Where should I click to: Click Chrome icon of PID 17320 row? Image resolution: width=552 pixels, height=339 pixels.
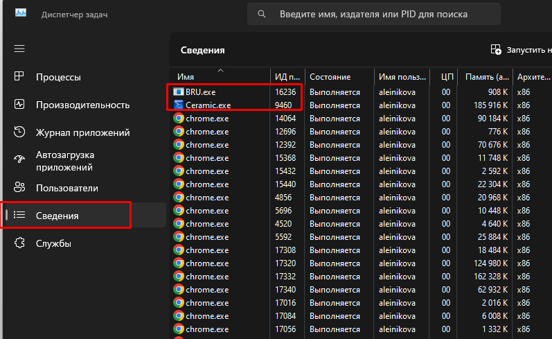click(x=179, y=263)
